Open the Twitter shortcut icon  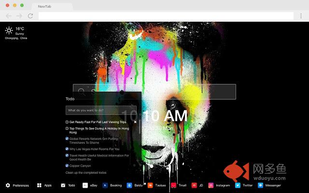[x=238, y=185]
